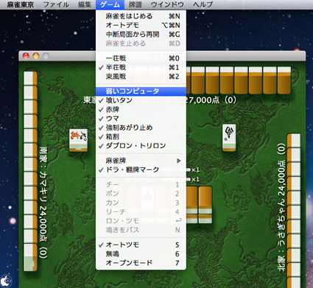Toggle the ダブロン・トリロン rule

(141, 146)
